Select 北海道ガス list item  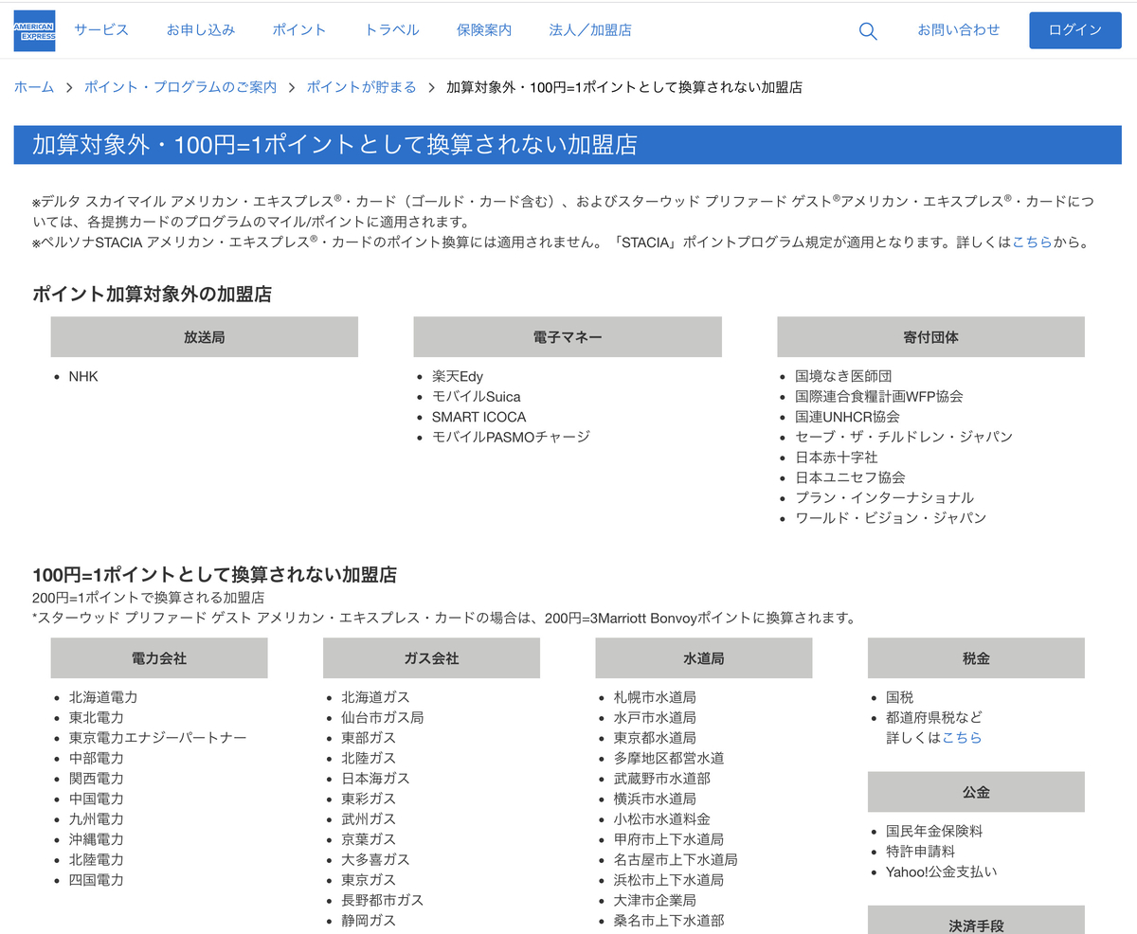click(375, 697)
